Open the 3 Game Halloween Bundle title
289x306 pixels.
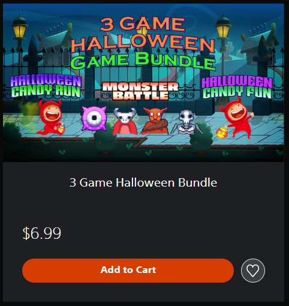tap(143, 182)
